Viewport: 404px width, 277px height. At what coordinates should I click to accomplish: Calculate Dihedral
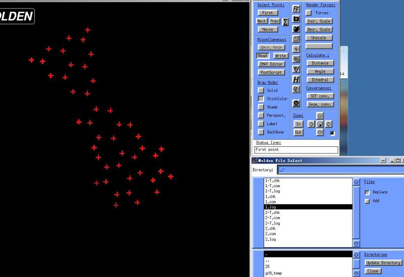[320, 80]
